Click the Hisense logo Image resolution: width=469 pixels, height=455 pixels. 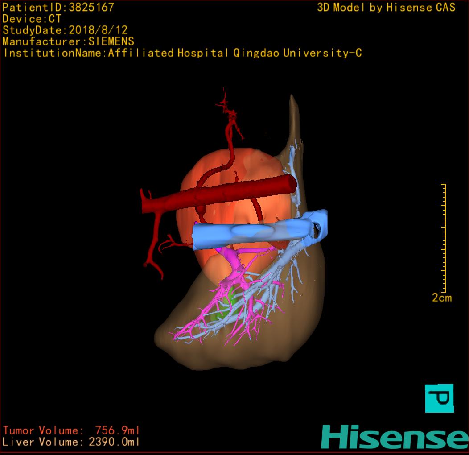click(x=394, y=437)
